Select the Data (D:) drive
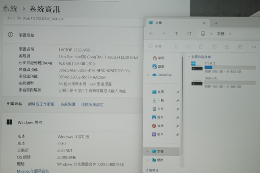This screenshot has width=260, height=173. pyautogui.click(x=223, y=82)
